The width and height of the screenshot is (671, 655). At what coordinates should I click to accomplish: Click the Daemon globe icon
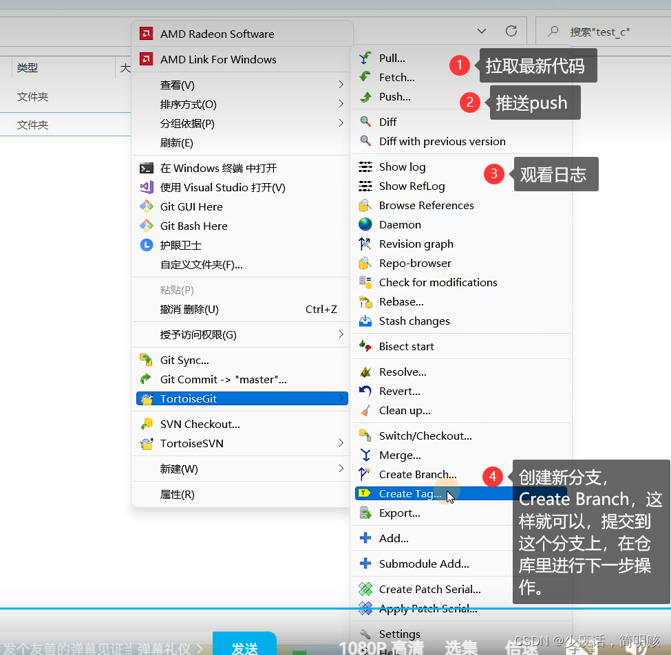tap(365, 224)
